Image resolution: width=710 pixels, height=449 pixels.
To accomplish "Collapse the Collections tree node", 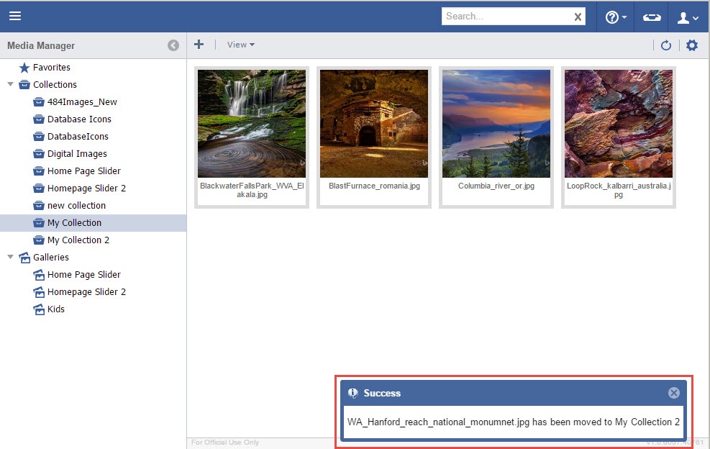I will click(x=10, y=84).
